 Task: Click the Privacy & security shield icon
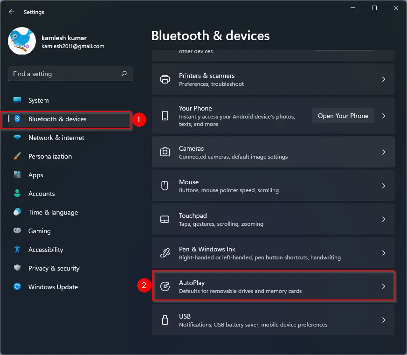[17, 268]
